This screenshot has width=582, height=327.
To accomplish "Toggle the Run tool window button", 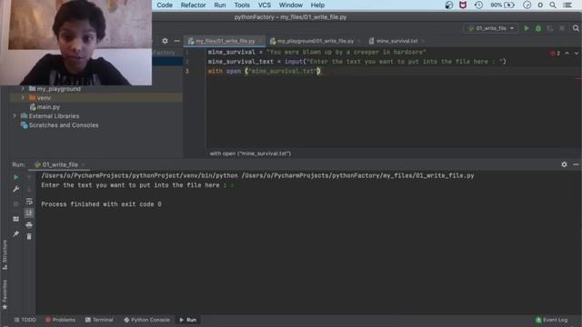I will tap(188, 320).
